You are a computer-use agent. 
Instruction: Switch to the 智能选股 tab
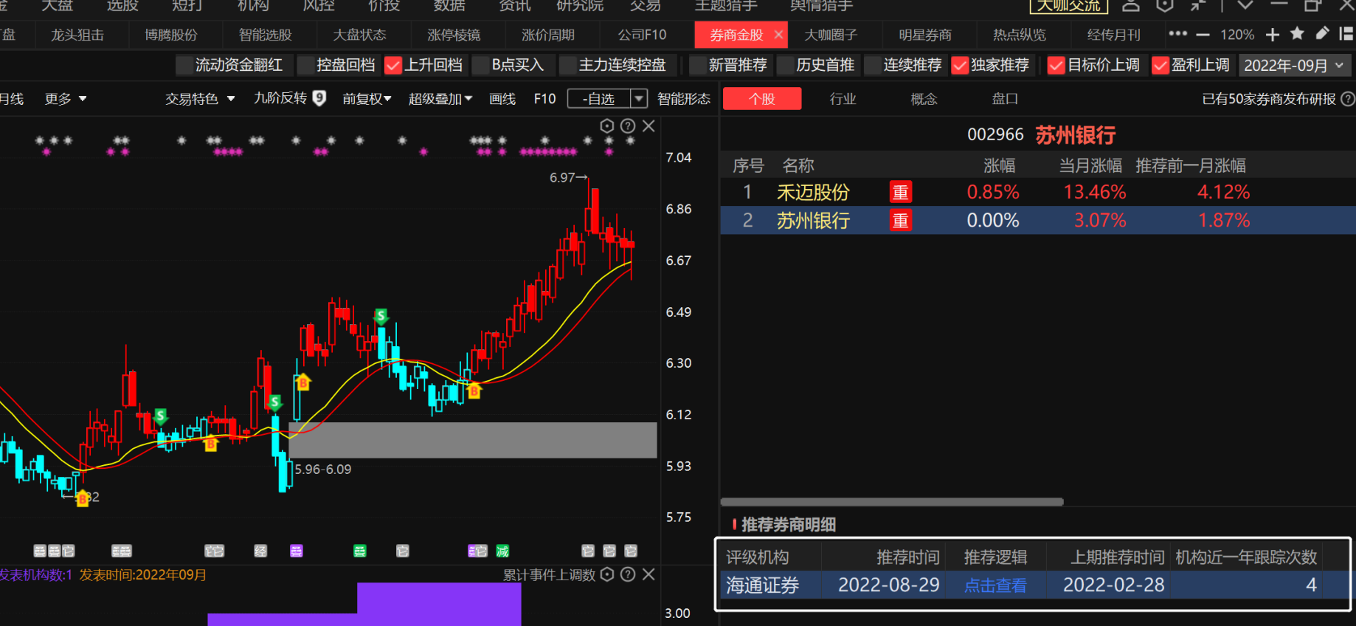[x=266, y=35]
